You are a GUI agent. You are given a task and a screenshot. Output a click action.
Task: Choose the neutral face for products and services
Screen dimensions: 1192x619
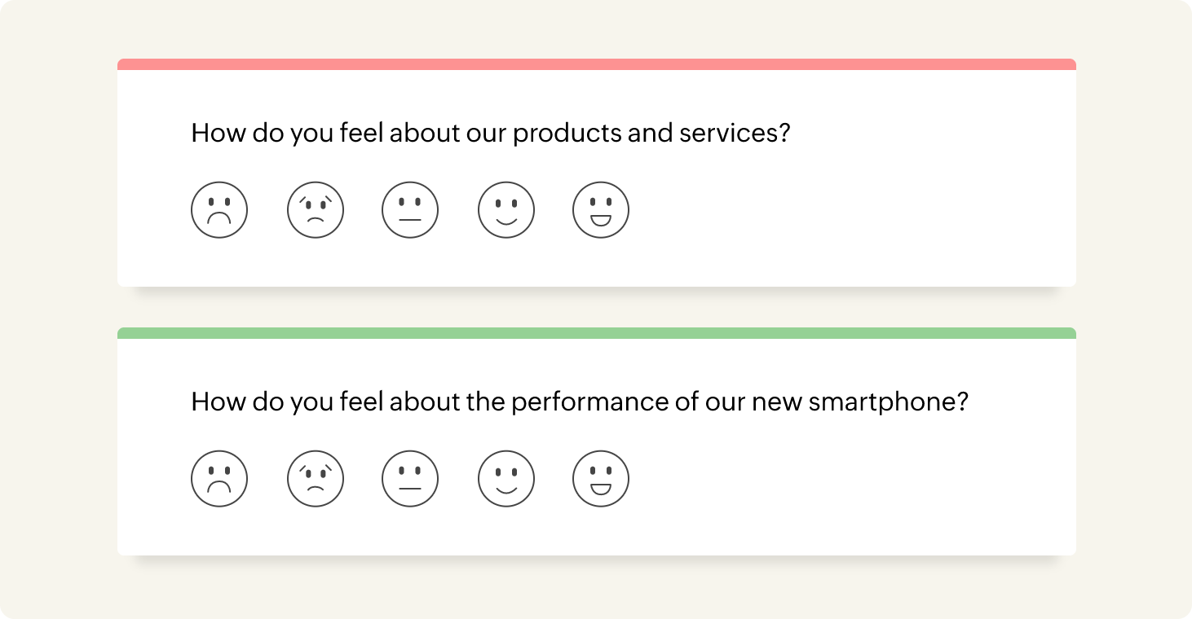[x=410, y=210]
